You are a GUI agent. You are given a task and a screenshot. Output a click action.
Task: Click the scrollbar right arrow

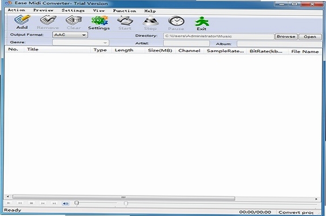coord(316,199)
